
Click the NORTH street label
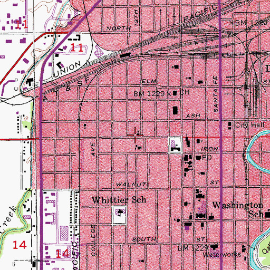coord(119,28)
